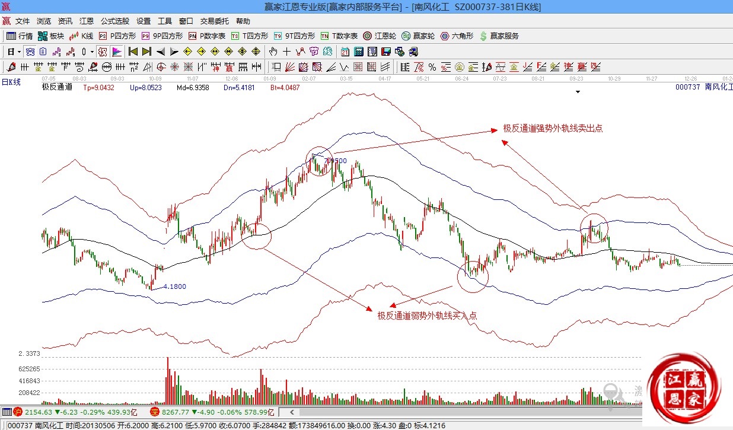
Task: Open the 江恩轮 (Gann wheel) tool
Action: click(380, 36)
